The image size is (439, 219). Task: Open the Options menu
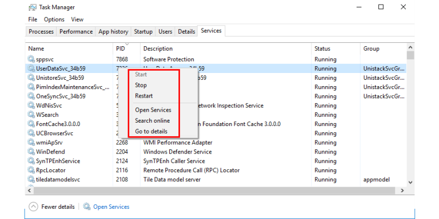coord(54,19)
